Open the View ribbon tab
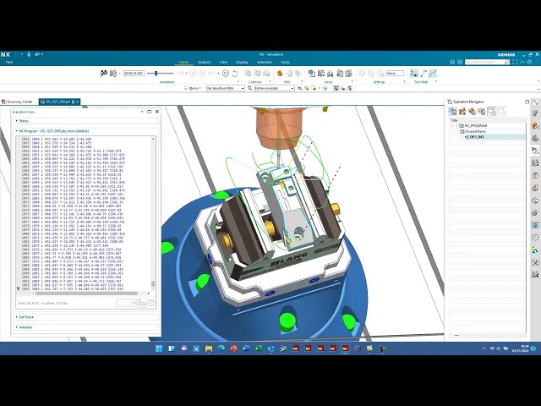This screenshot has width=541, height=406. 223,62
